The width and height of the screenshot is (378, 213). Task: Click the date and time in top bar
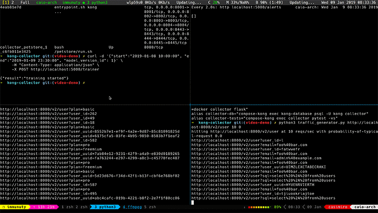click(x=349, y=2)
